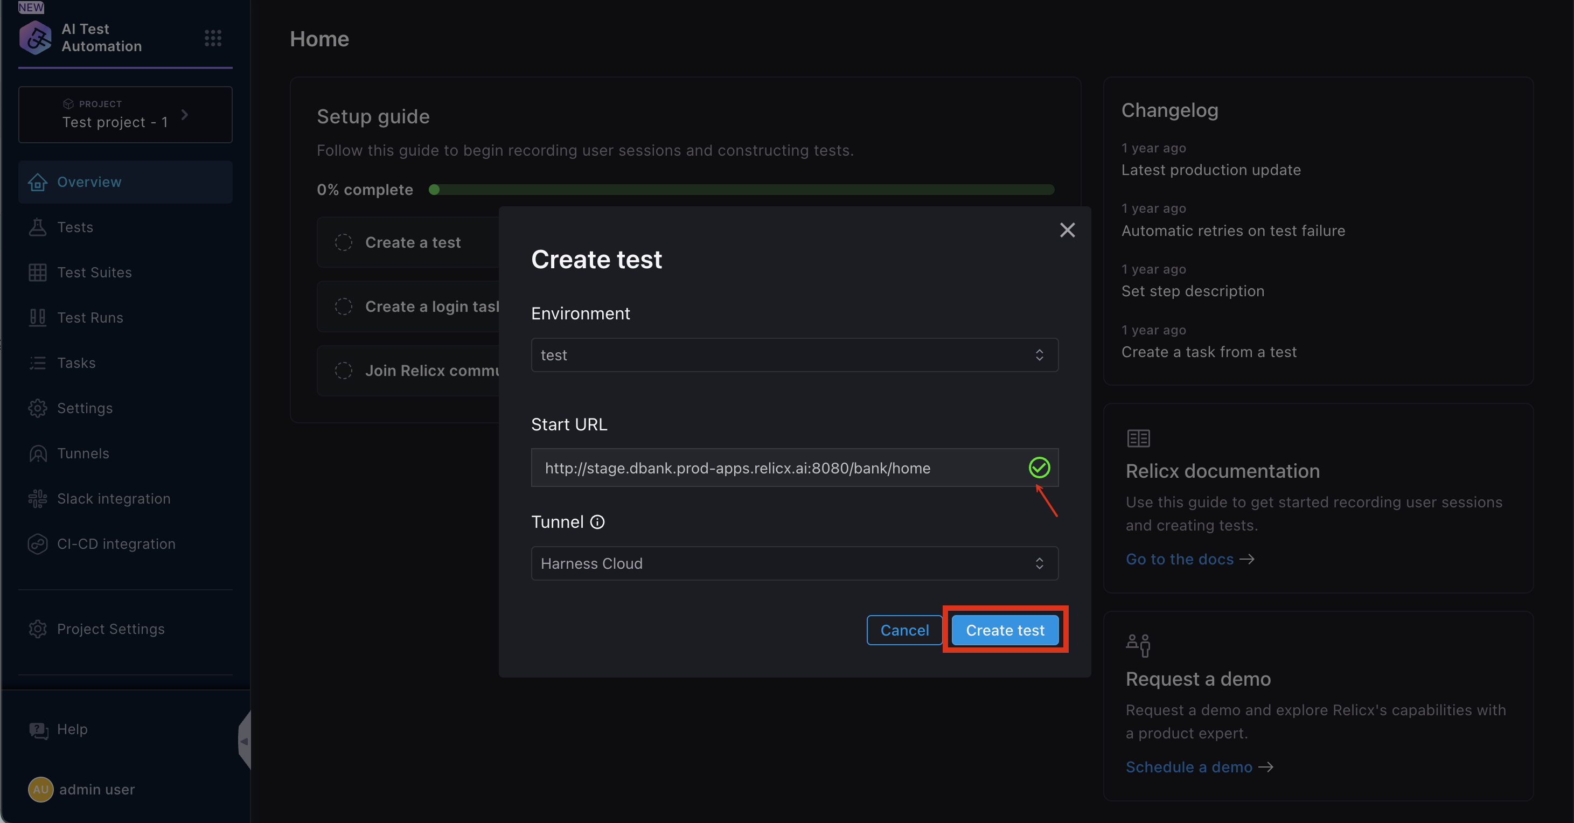Open CI-CD integration page

116,543
